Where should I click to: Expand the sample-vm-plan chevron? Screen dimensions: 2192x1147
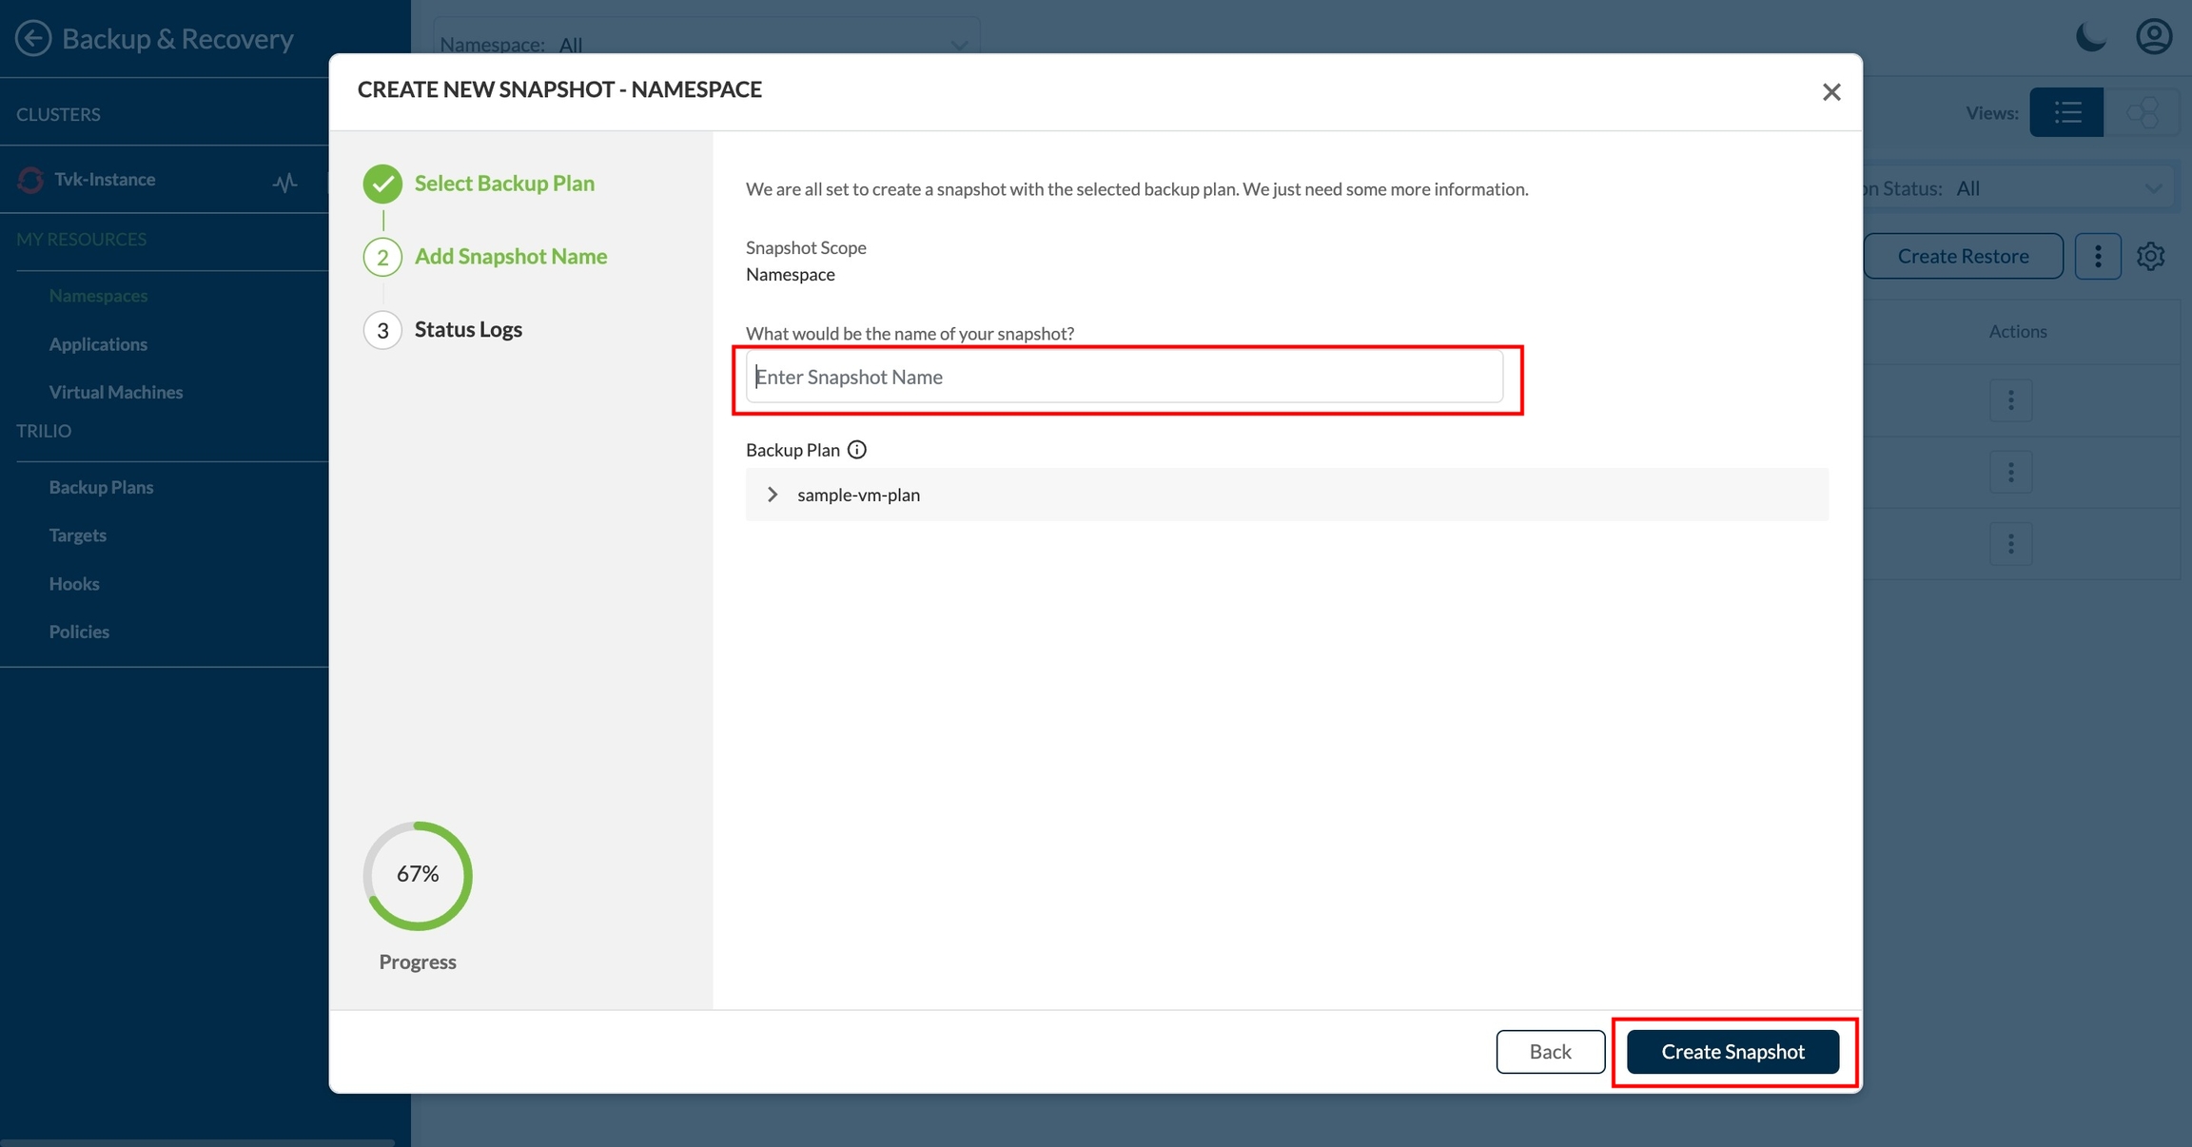(x=773, y=495)
